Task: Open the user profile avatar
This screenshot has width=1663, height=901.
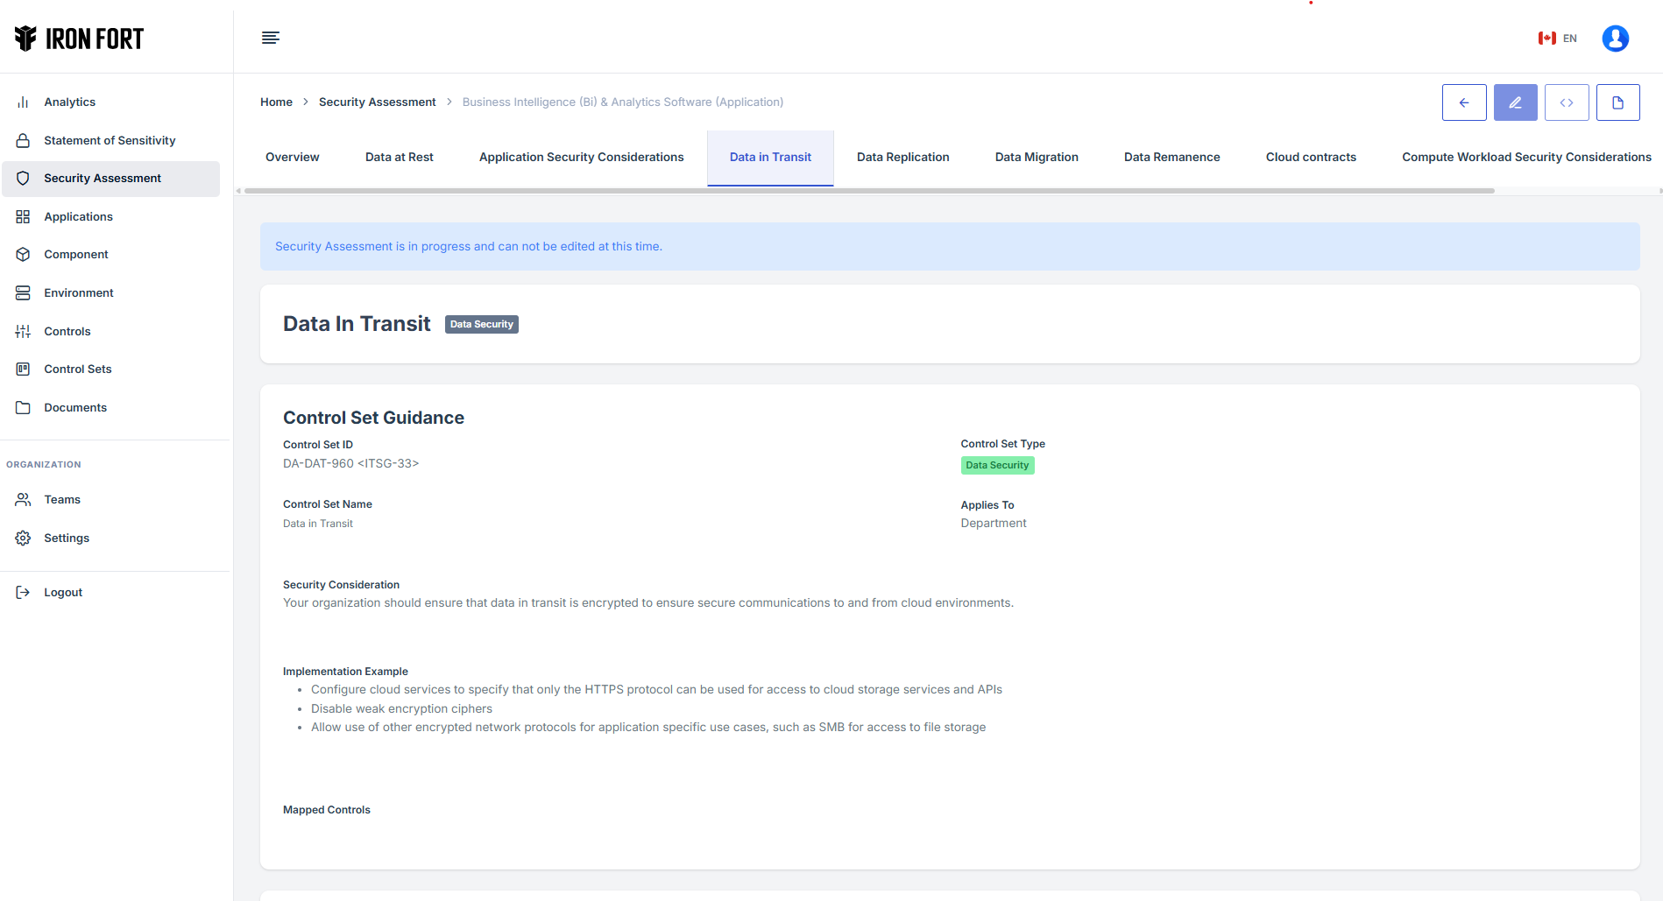Action: tap(1615, 39)
